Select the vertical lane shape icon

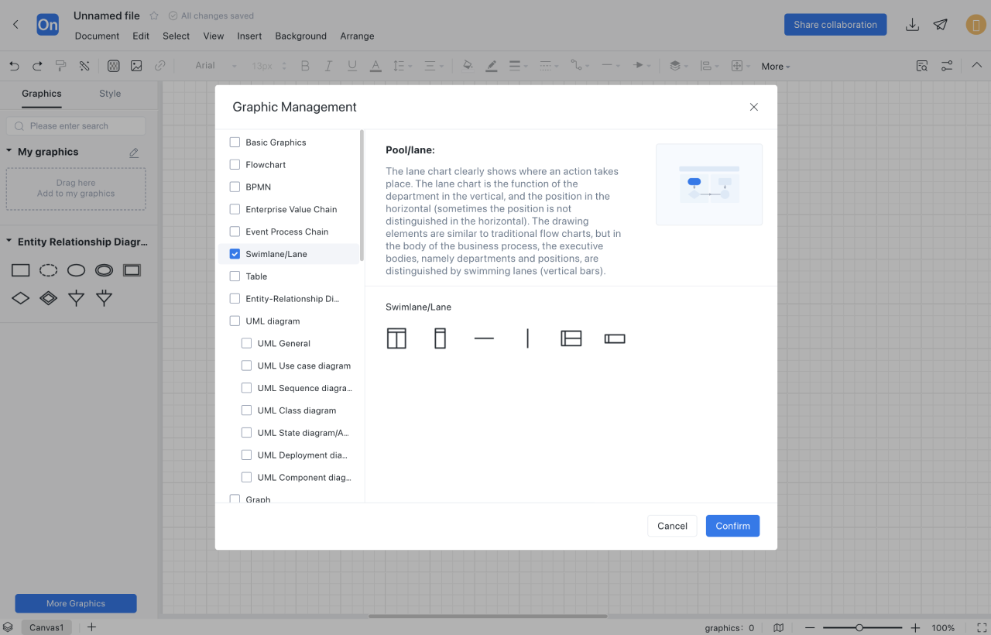[x=440, y=338]
